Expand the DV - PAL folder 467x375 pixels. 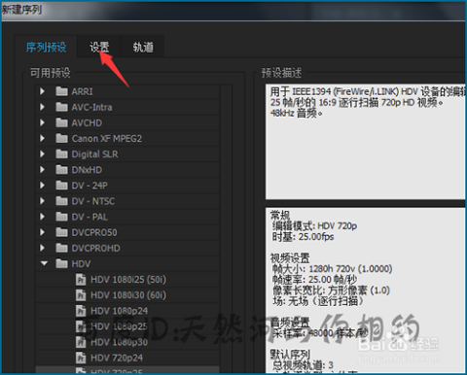click(x=42, y=217)
